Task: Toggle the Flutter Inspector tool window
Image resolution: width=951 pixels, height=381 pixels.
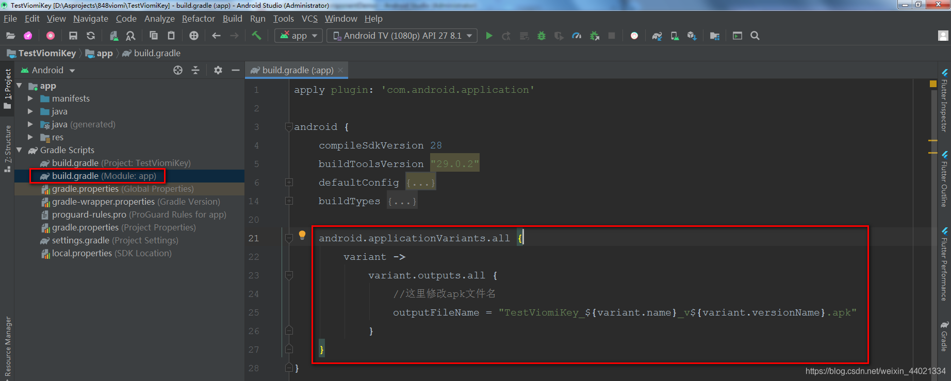Action: pos(944,101)
